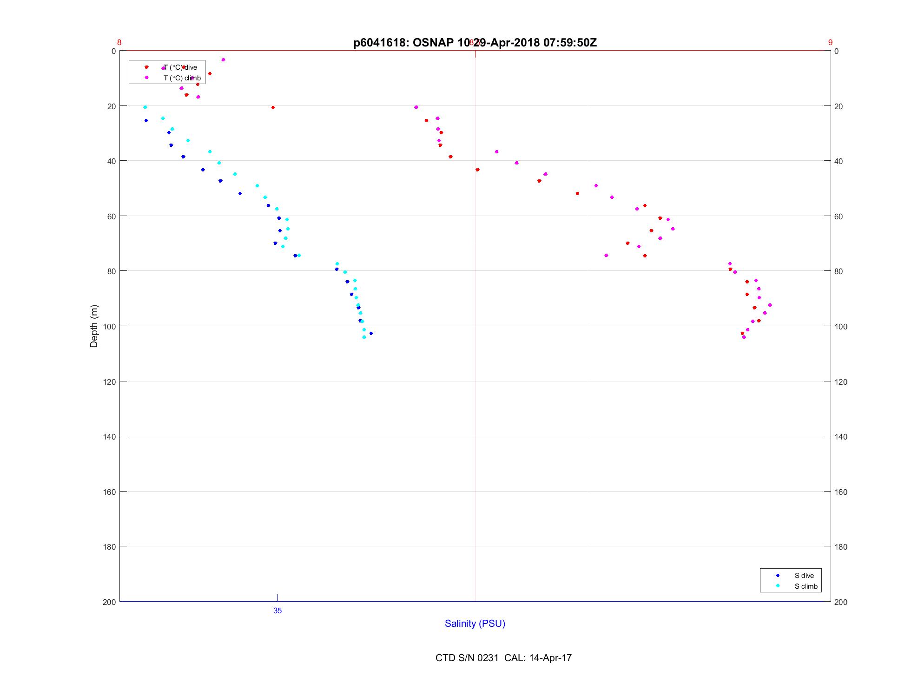Viewport: 918px width, 676px height.
Task: Click the left depth tick label 100
Action: click(110, 326)
